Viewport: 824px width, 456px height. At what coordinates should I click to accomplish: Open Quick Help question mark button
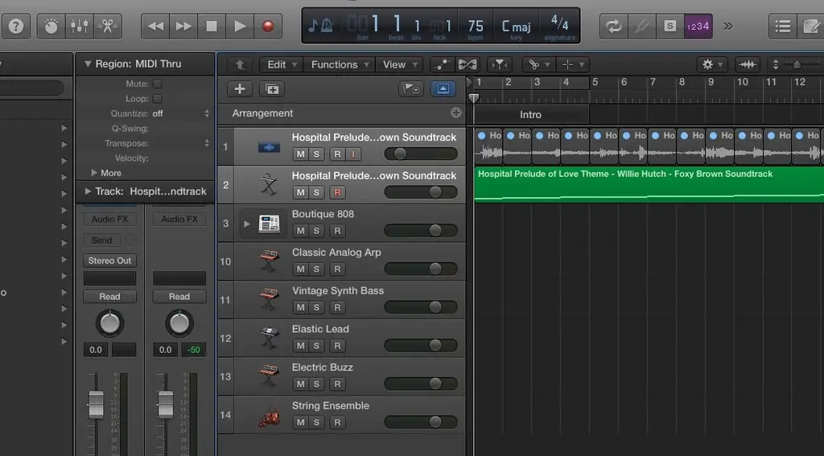pyautogui.click(x=16, y=27)
